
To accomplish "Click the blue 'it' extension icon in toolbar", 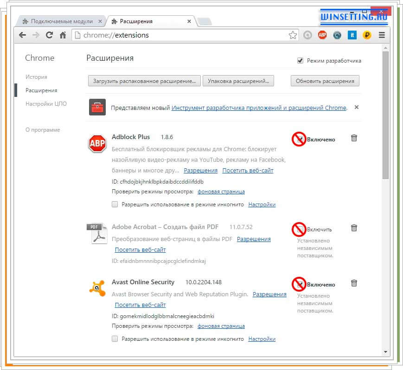I will pos(352,35).
